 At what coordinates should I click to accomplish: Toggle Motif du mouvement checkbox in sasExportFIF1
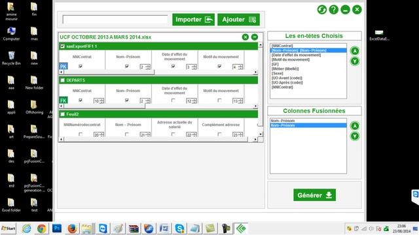(x=219, y=67)
